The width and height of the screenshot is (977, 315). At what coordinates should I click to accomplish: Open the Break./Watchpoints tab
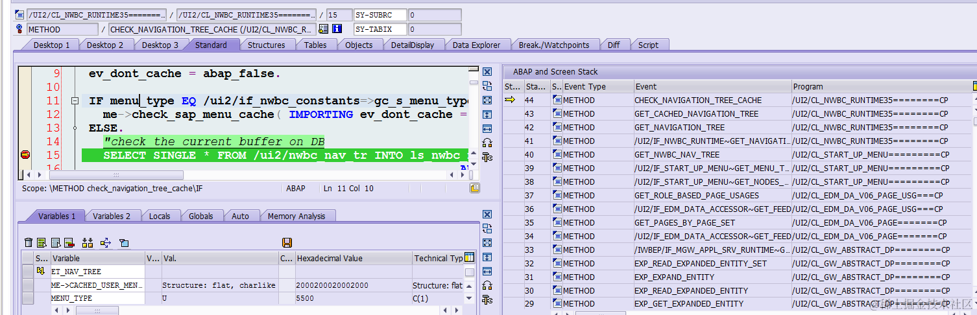click(x=554, y=45)
